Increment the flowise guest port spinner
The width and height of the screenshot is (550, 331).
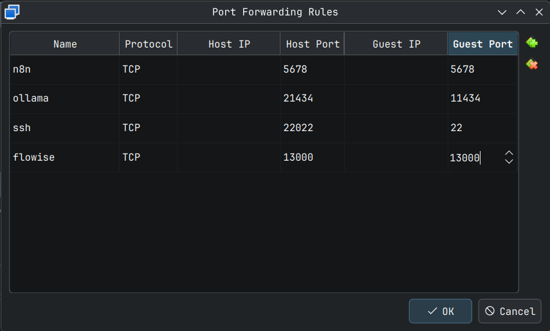tap(509, 153)
